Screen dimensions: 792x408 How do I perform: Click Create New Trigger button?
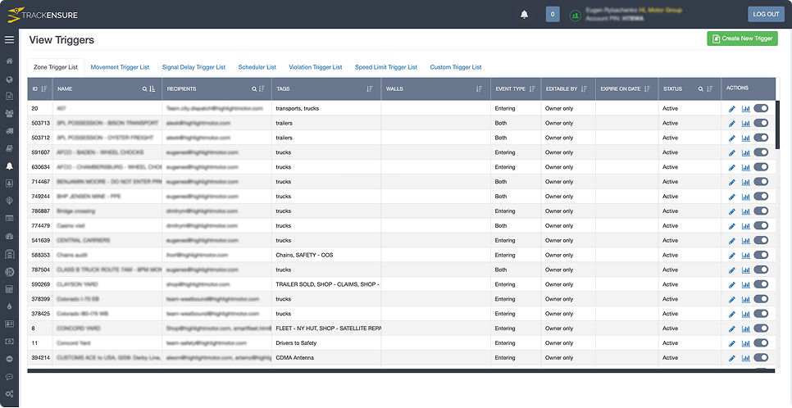pyautogui.click(x=742, y=39)
